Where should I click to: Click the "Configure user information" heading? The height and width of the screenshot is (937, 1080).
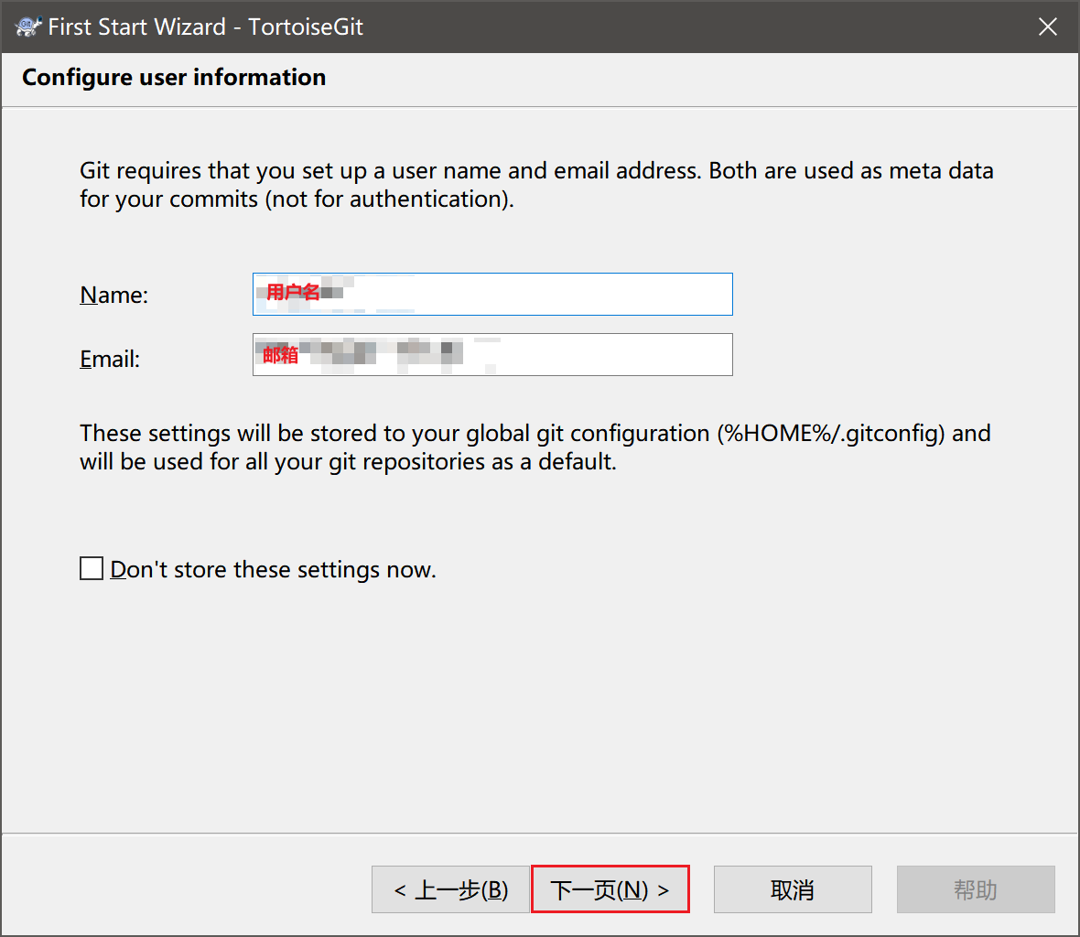click(174, 78)
